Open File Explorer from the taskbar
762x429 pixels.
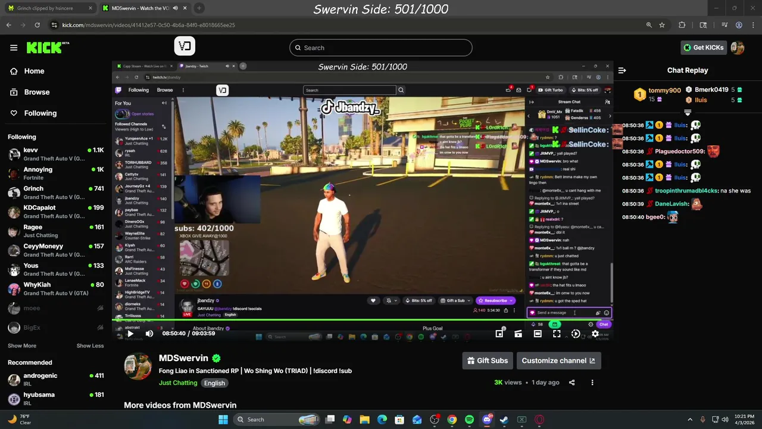[364, 419]
